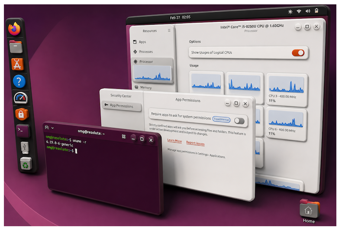Click the battery icon in top bar

316,10
